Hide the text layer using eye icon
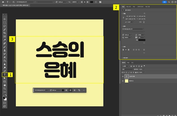This screenshot has height=116, width=177. click(x=123, y=76)
